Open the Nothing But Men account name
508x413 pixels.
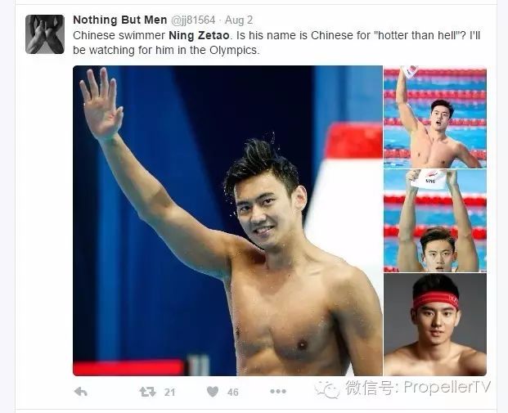point(120,20)
